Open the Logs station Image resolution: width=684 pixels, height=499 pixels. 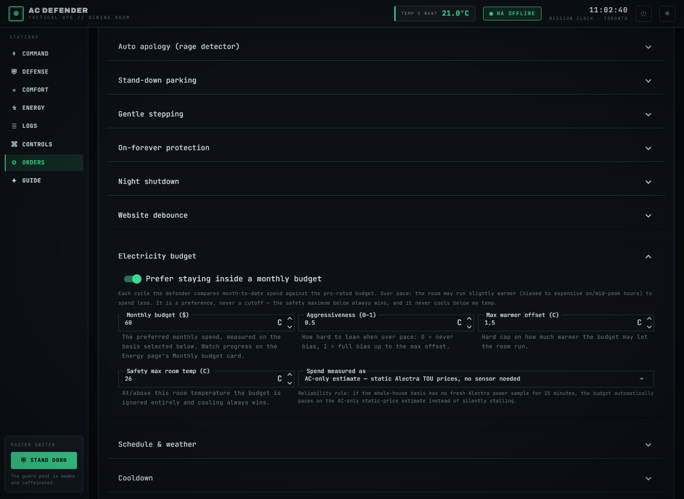point(44,126)
